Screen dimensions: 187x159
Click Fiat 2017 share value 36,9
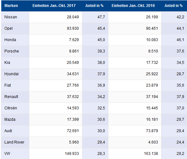tap(101, 85)
